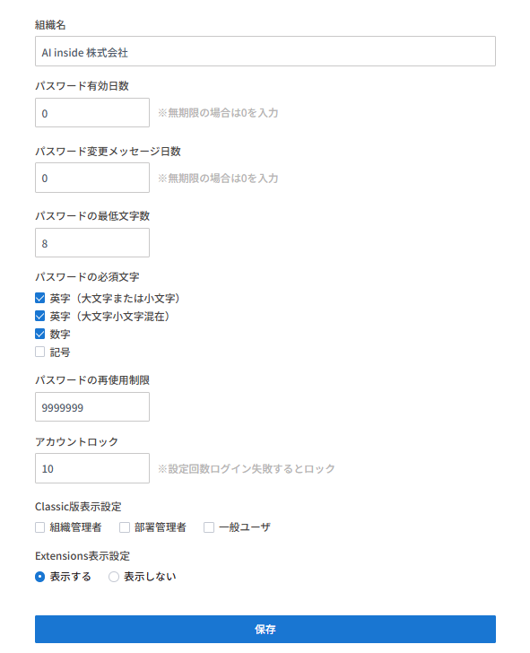Image resolution: width=530 pixels, height=653 pixels.
Task: Click the パスワードの再使用制限 input field
Action: point(92,407)
